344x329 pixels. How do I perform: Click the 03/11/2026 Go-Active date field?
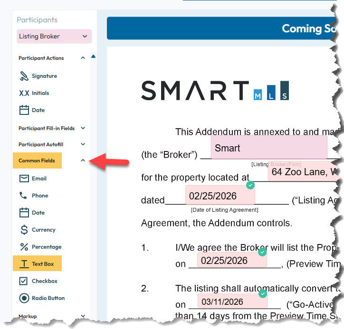[232, 301]
